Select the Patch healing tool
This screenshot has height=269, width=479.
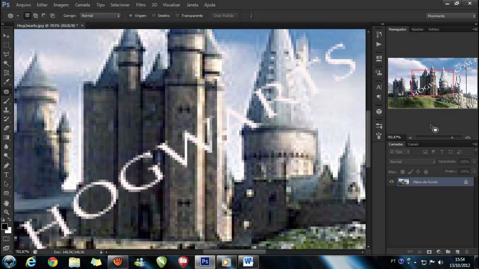pos(6,92)
